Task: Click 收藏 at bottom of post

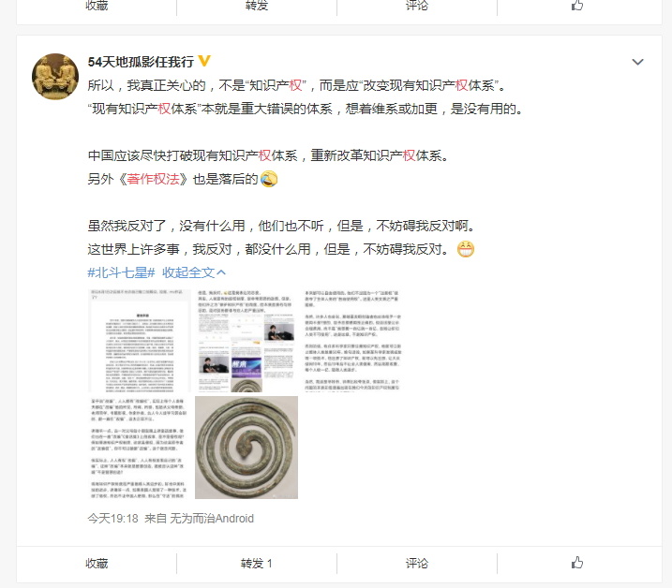Action: click(97, 563)
